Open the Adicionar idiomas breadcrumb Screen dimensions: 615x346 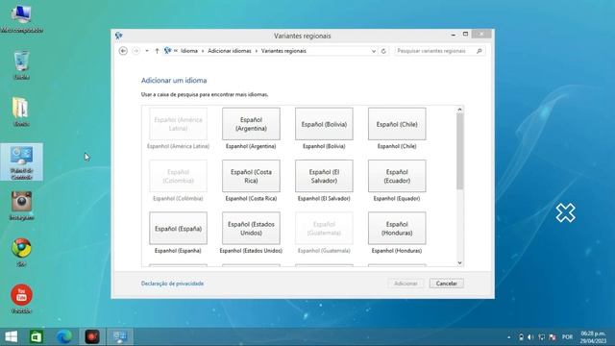tap(230, 51)
